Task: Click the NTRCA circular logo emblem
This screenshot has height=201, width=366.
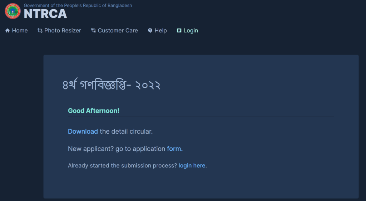Action: click(x=13, y=11)
